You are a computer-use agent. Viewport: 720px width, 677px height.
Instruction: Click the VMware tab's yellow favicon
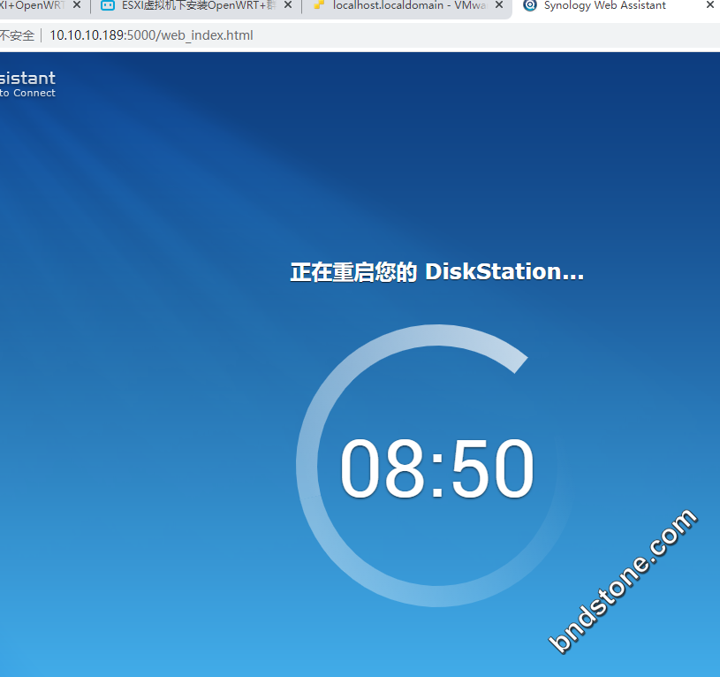pyautogui.click(x=319, y=4)
